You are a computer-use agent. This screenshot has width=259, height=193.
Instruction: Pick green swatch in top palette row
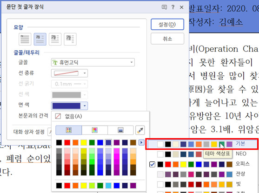(92, 143)
